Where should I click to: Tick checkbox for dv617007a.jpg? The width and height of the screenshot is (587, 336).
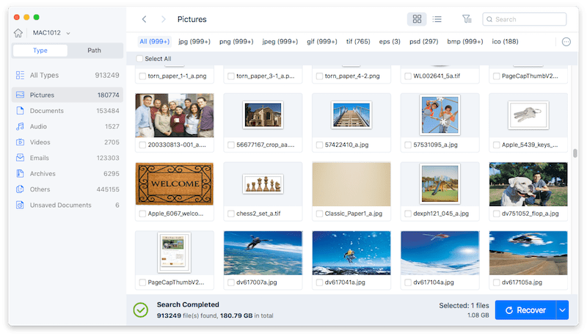231,282
